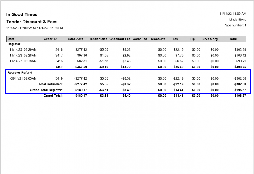Image resolution: width=254 pixels, height=174 pixels.
Task: Select the "Conv Fee" column header
Action: point(140,39)
